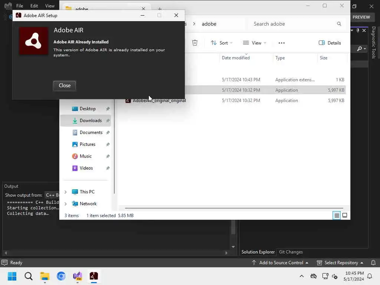
Task: Switch to the Solution Explorer tab
Action: (258, 252)
